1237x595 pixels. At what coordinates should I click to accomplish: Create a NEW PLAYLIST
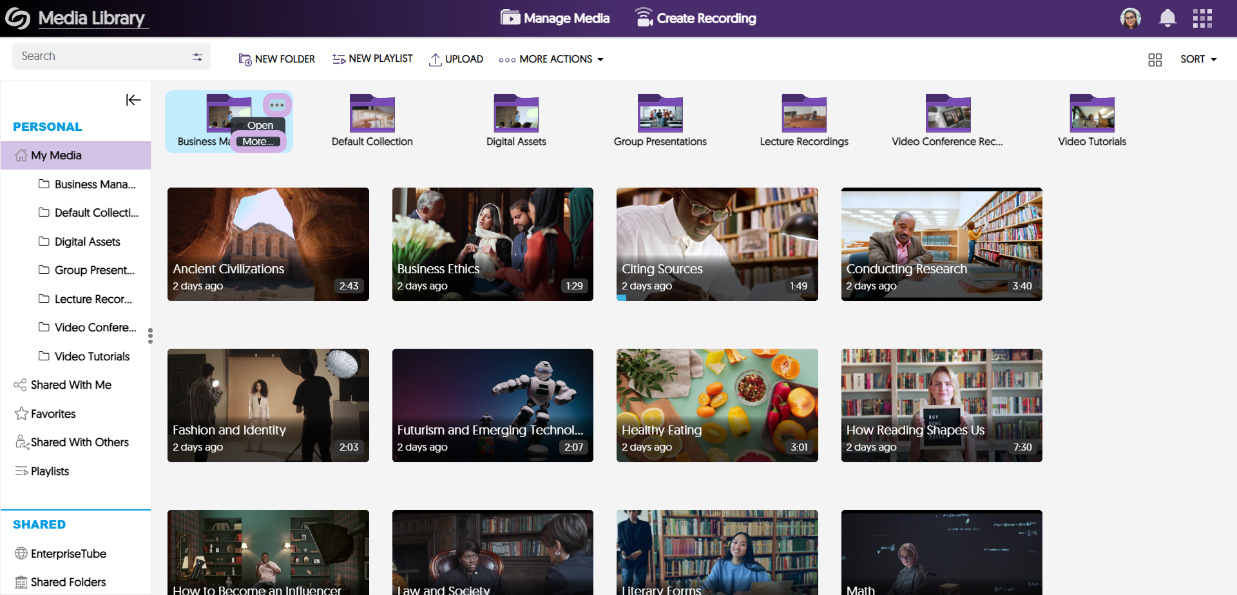pyautogui.click(x=372, y=59)
